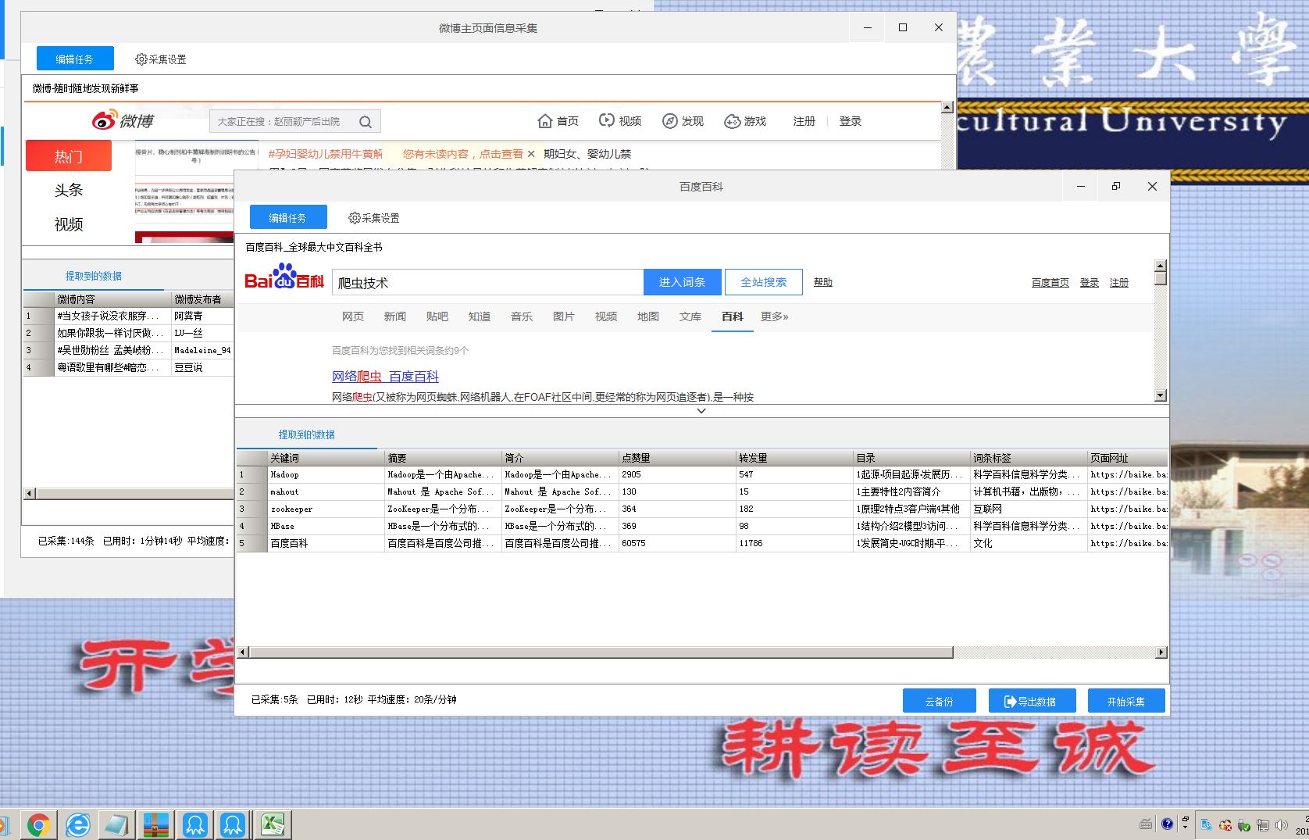Select the Weibo 首页 home icon
The width and height of the screenshot is (1309, 840).
(546, 121)
